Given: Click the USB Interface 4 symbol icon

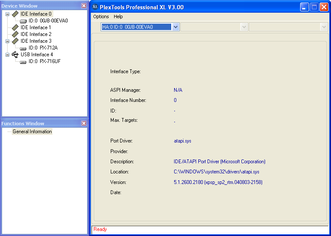Looking at the screenshot, I should click(x=15, y=55).
